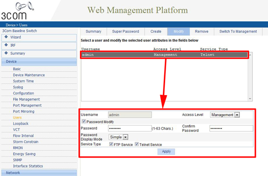Collapse the Device section
Viewport: 268px width, 176px height.
pyautogui.click(x=39, y=62)
